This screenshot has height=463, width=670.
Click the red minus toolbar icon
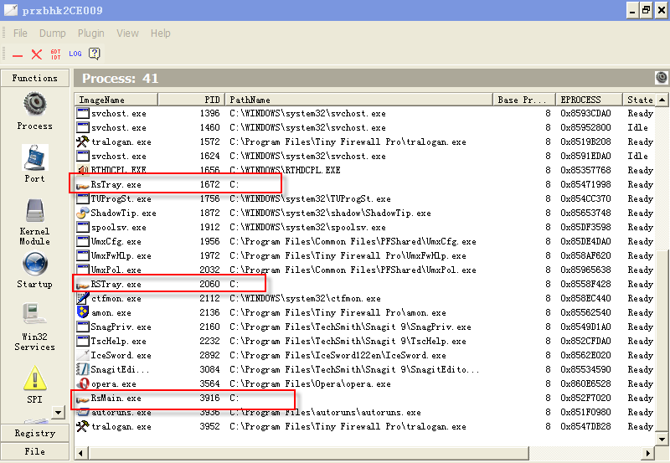click(x=18, y=55)
